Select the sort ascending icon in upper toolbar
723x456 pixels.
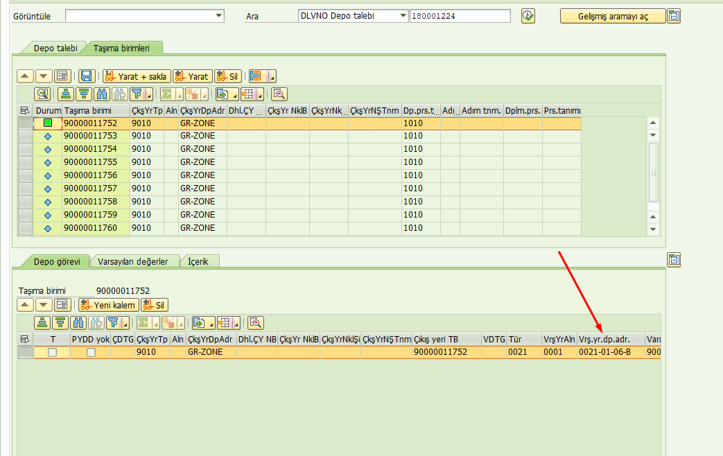click(x=67, y=94)
